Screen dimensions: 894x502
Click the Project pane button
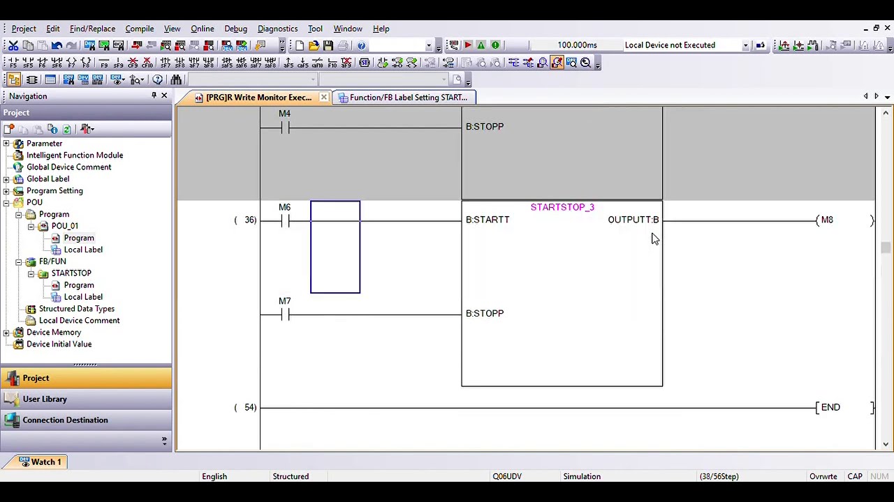click(86, 378)
